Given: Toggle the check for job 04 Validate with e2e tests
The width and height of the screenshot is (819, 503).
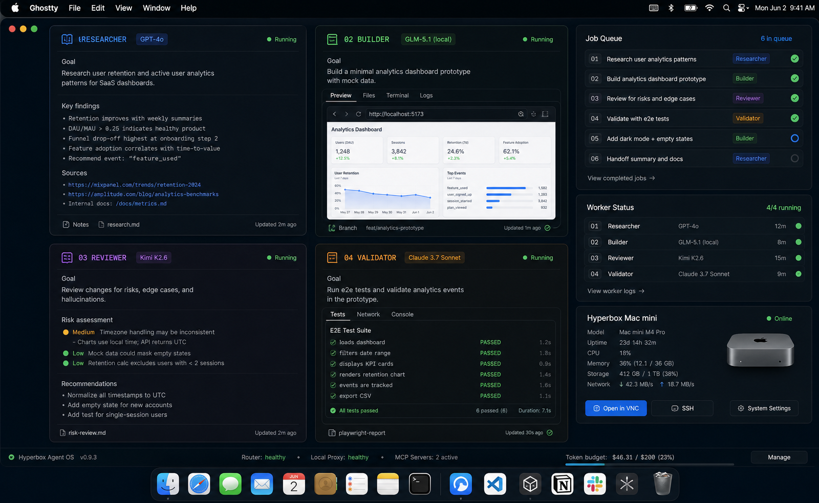Looking at the screenshot, I should [795, 118].
